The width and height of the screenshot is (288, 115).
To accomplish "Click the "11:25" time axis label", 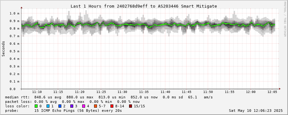I will [101, 92].
